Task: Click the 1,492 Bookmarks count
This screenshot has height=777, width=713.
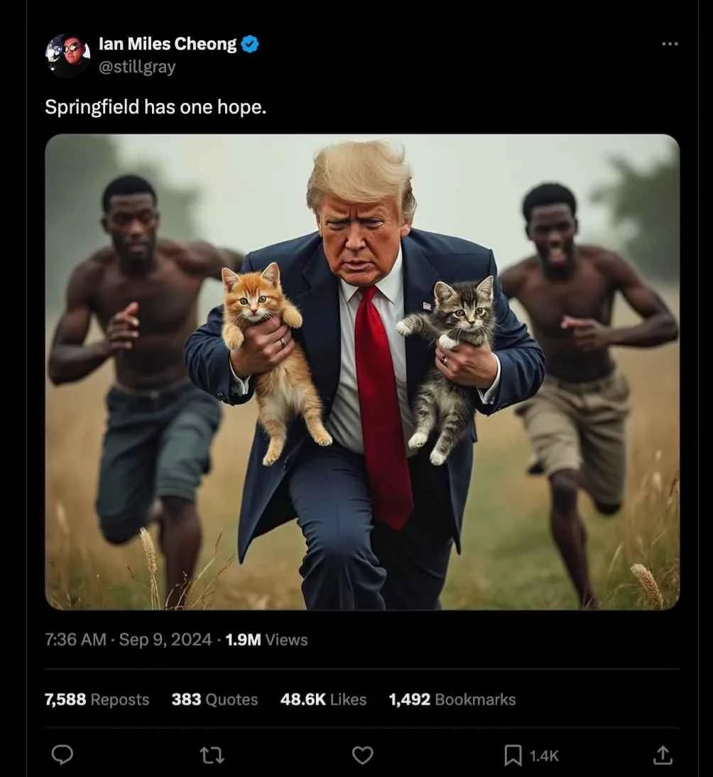Action: 452,699
